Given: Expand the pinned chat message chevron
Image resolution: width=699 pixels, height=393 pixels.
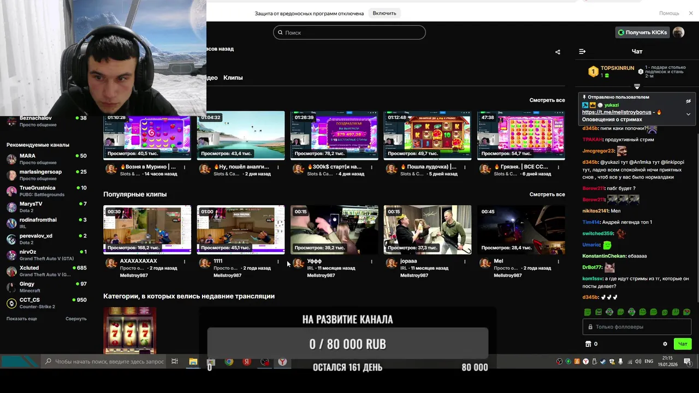Looking at the screenshot, I should (x=688, y=114).
